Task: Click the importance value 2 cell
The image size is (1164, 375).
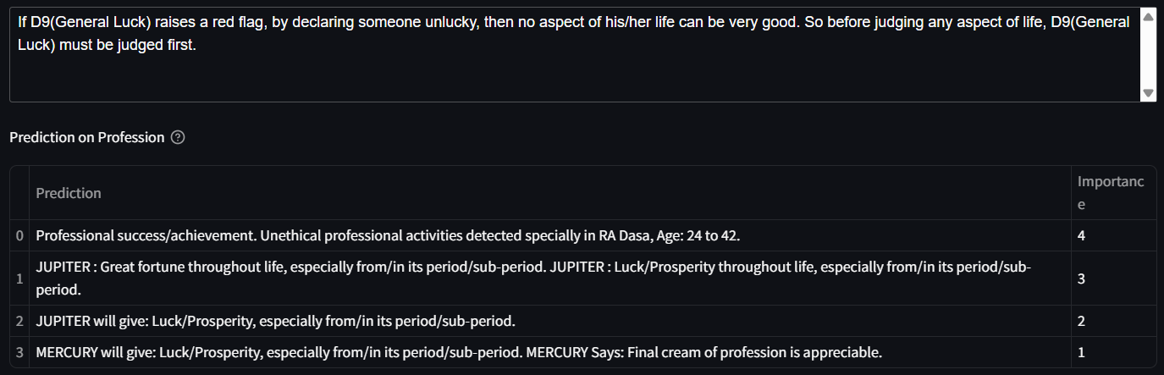Action: [x=1112, y=321]
